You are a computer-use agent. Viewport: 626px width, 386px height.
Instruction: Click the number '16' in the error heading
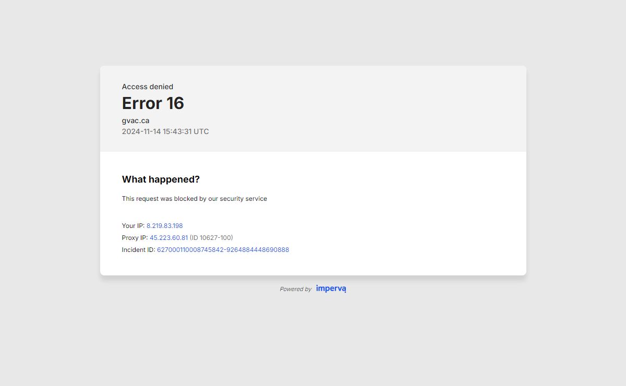coord(175,103)
